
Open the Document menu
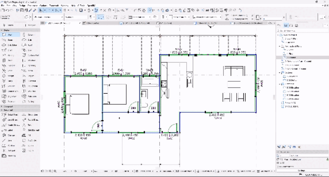33,6
